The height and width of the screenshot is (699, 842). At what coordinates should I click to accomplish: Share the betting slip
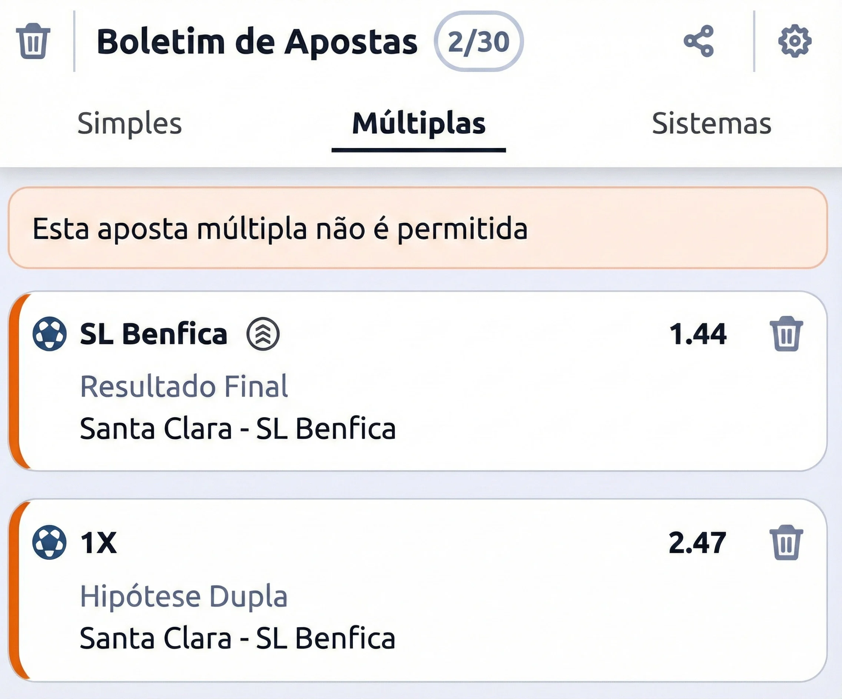coord(699,41)
